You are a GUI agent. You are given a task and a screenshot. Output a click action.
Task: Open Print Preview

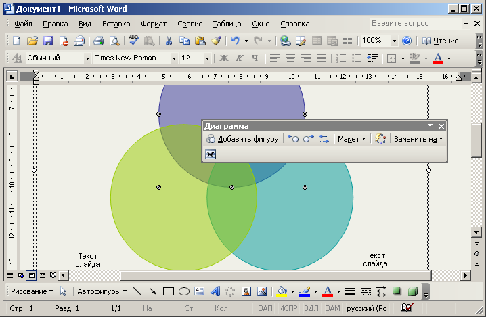114,41
